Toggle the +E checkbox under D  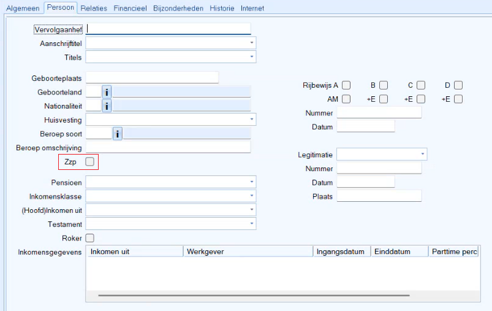(458, 99)
